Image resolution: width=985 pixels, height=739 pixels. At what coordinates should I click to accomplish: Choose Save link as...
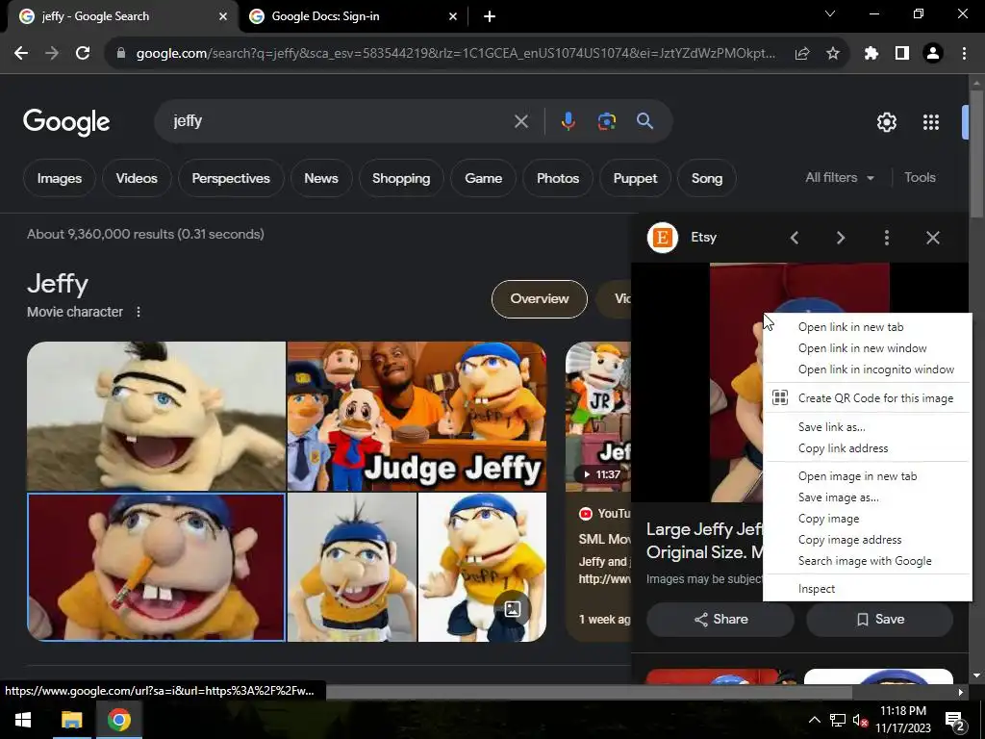pos(867,426)
